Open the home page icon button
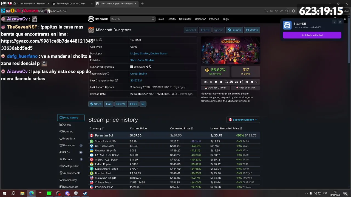Viewport: 351px width, 197px height. (x=143, y=104)
